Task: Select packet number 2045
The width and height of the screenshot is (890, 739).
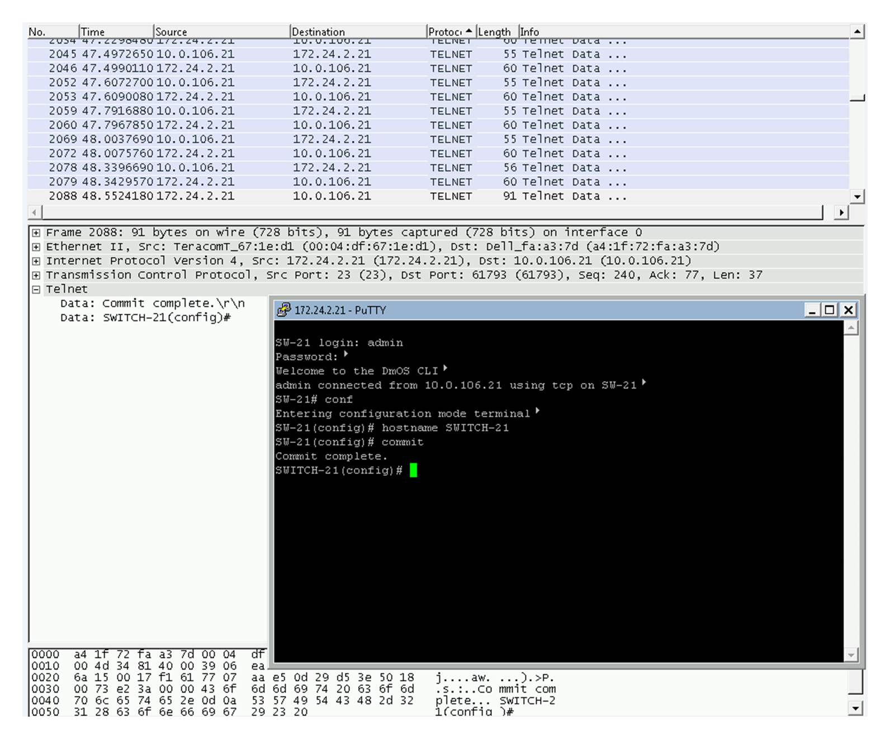Action: click(x=438, y=54)
